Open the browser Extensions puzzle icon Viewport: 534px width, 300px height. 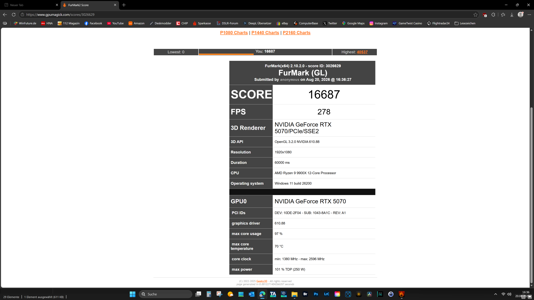click(x=493, y=15)
